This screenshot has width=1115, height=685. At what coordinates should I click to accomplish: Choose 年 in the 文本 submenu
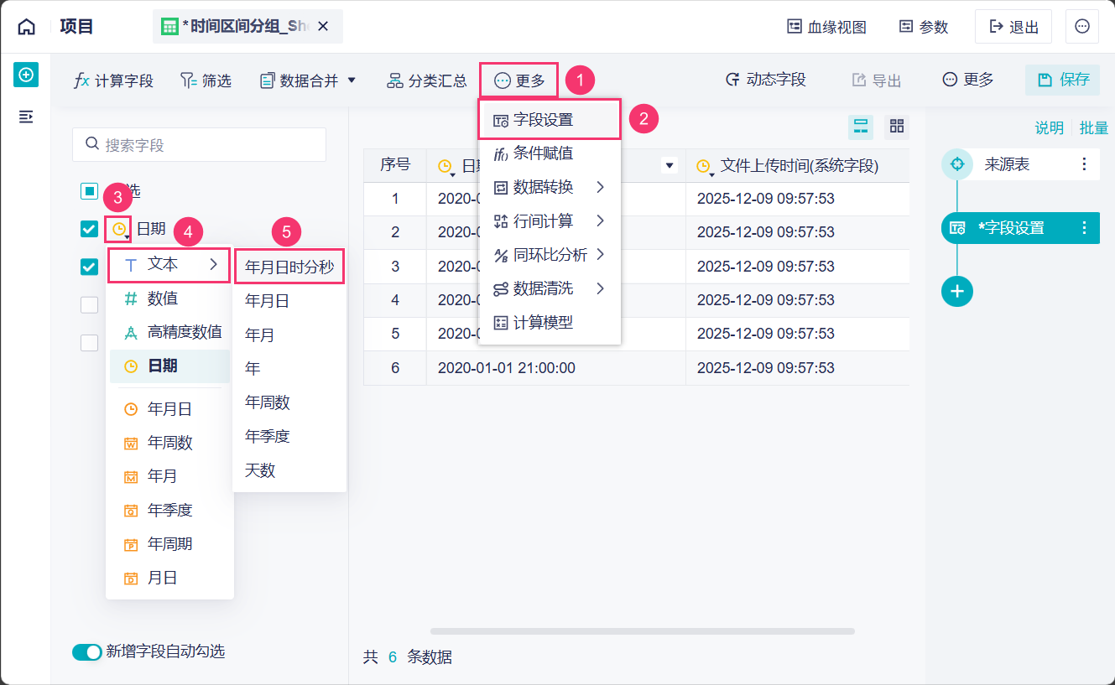(x=289, y=368)
